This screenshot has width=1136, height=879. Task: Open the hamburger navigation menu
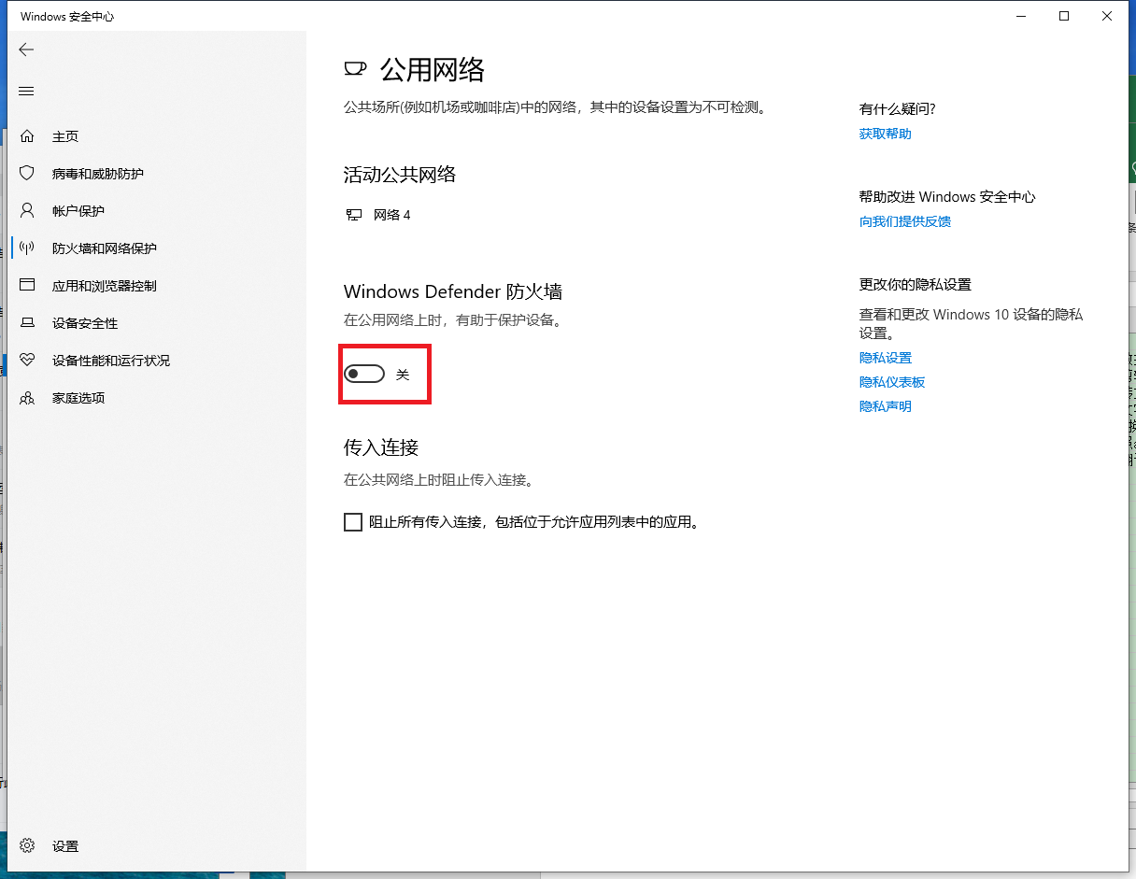pos(26,91)
